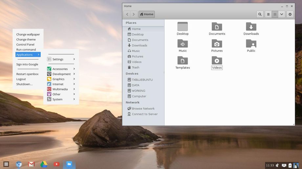Open Trash in the sidebar
Image resolution: width=302 pixels, height=169 pixels.
click(x=143, y=67)
